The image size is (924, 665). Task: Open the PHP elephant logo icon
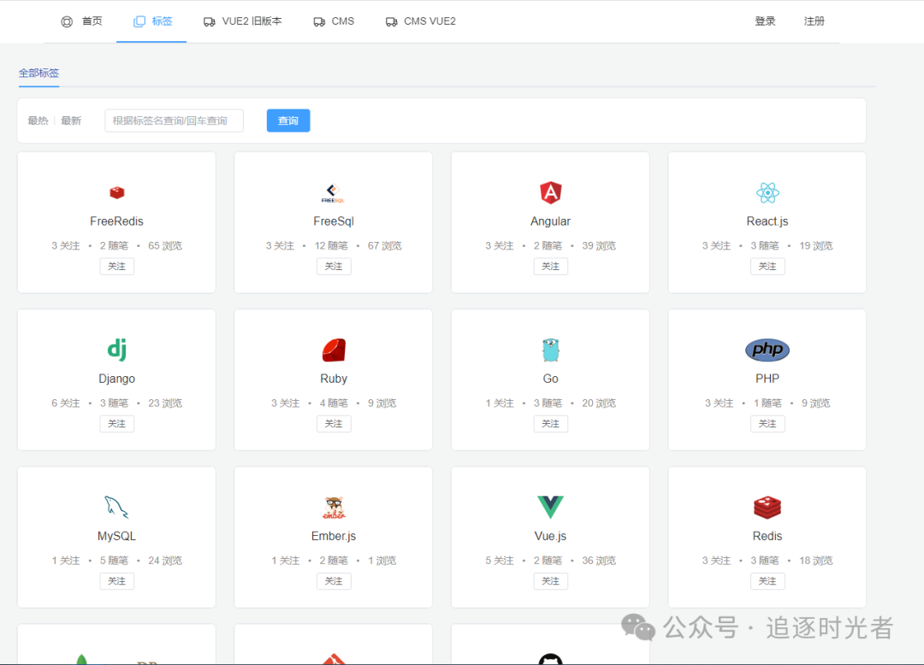(x=767, y=349)
